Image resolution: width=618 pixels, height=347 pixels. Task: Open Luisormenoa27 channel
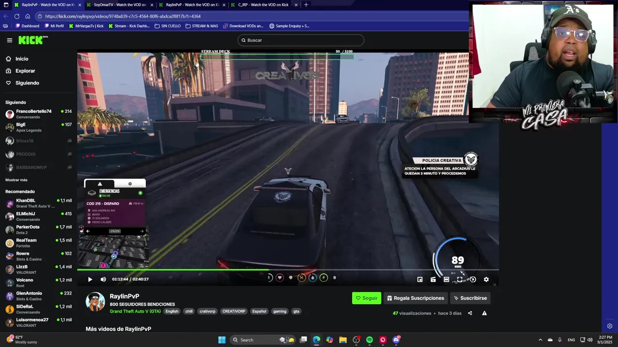pyautogui.click(x=39, y=322)
